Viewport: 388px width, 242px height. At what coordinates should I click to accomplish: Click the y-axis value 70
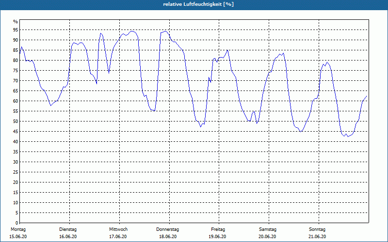pyautogui.click(x=16, y=81)
